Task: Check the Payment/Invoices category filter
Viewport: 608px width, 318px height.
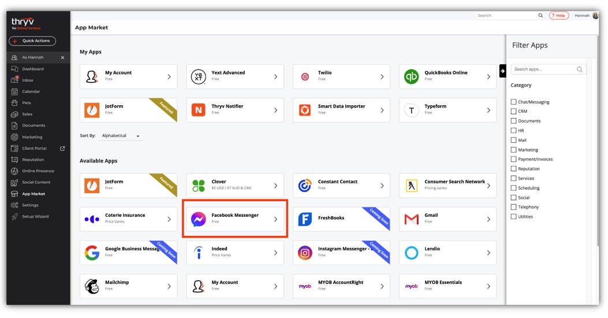Action: pyautogui.click(x=513, y=159)
